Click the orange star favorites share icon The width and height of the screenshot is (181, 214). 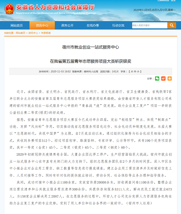click(170, 78)
